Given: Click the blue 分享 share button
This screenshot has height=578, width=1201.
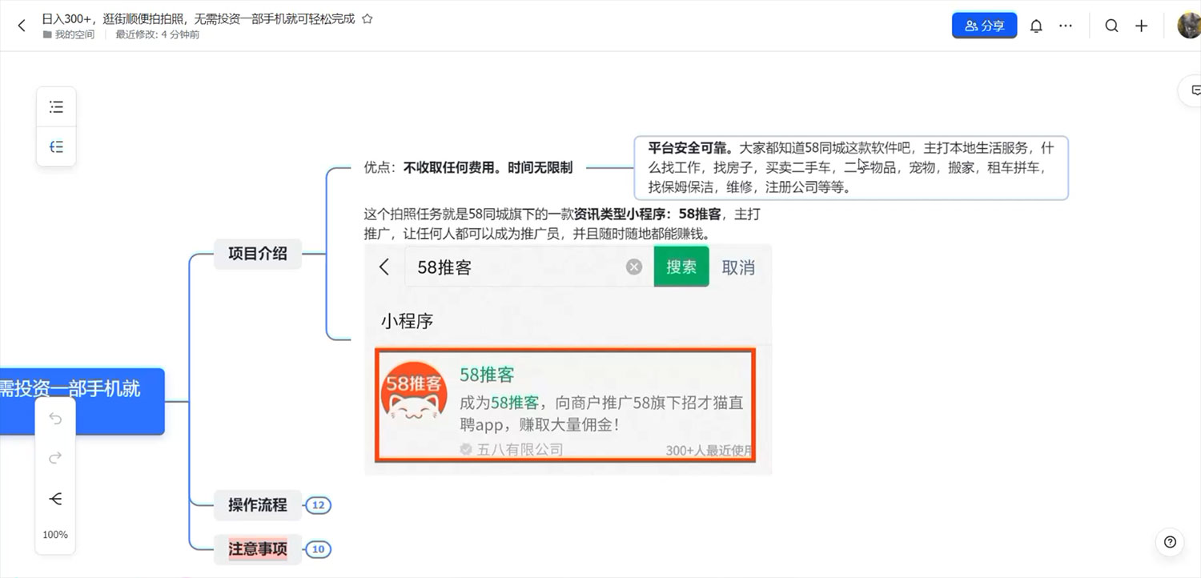Looking at the screenshot, I should [984, 25].
